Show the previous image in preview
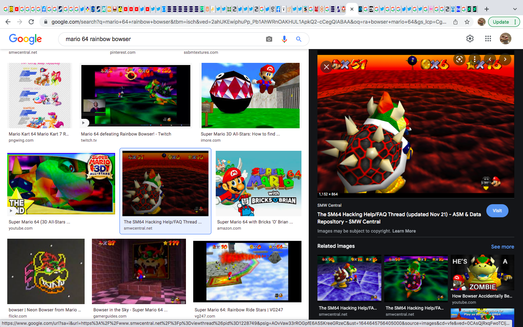 pyautogui.click(x=490, y=59)
